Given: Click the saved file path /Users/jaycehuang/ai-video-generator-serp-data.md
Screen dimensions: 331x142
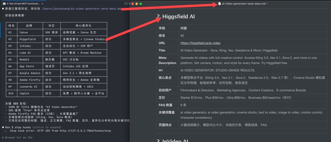Looking at the screenshot, I should click(x=81, y=9).
